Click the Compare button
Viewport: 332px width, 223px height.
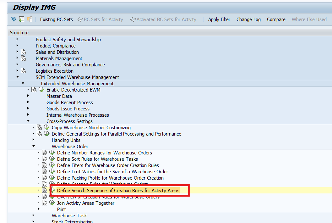[x=276, y=20]
